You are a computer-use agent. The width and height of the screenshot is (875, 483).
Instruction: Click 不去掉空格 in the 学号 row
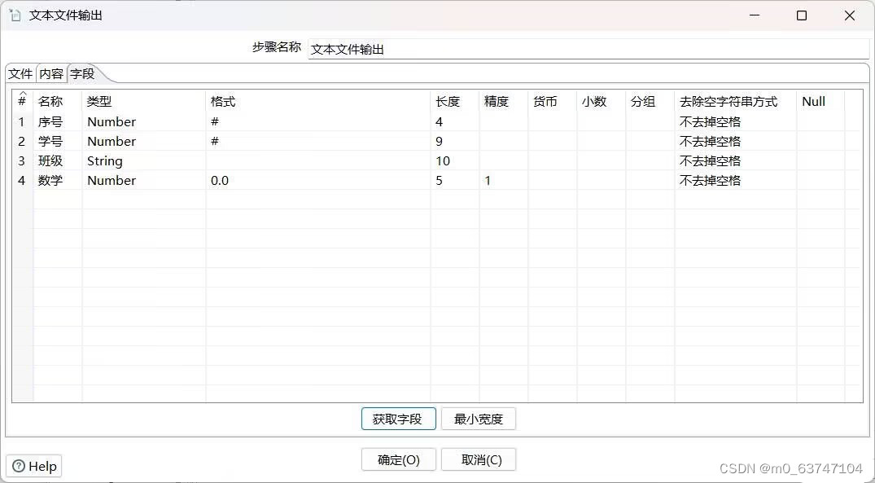tap(736, 141)
